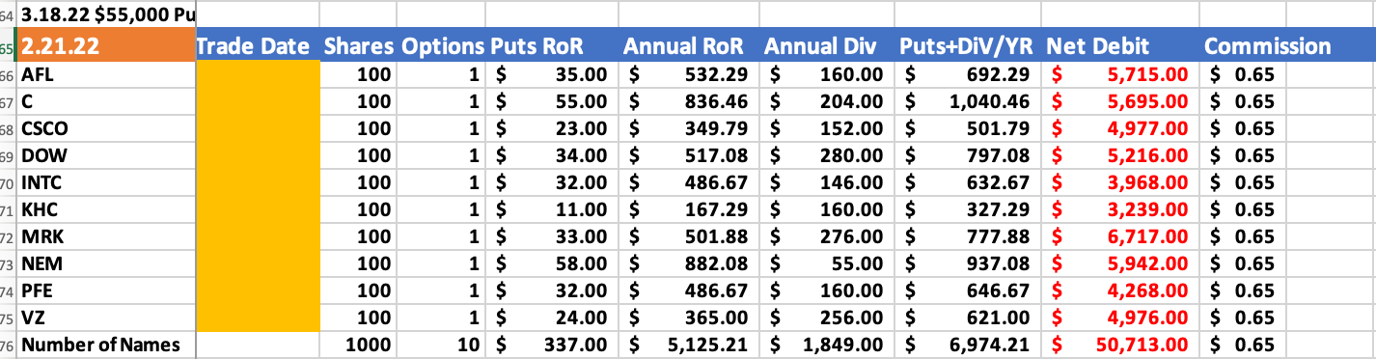Click row header 65
1376x359 pixels.
(8, 46)
